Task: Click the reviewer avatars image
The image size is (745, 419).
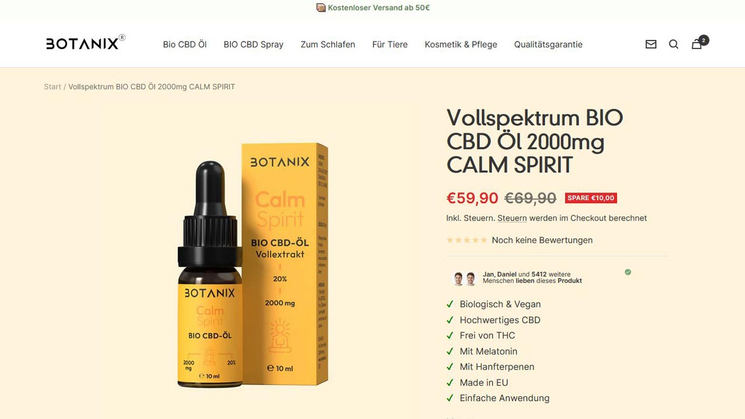Action: [x=464, y=278]
